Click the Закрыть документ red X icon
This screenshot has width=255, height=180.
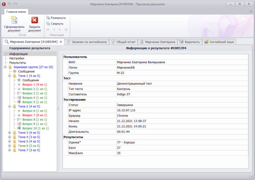click(34, 20)
